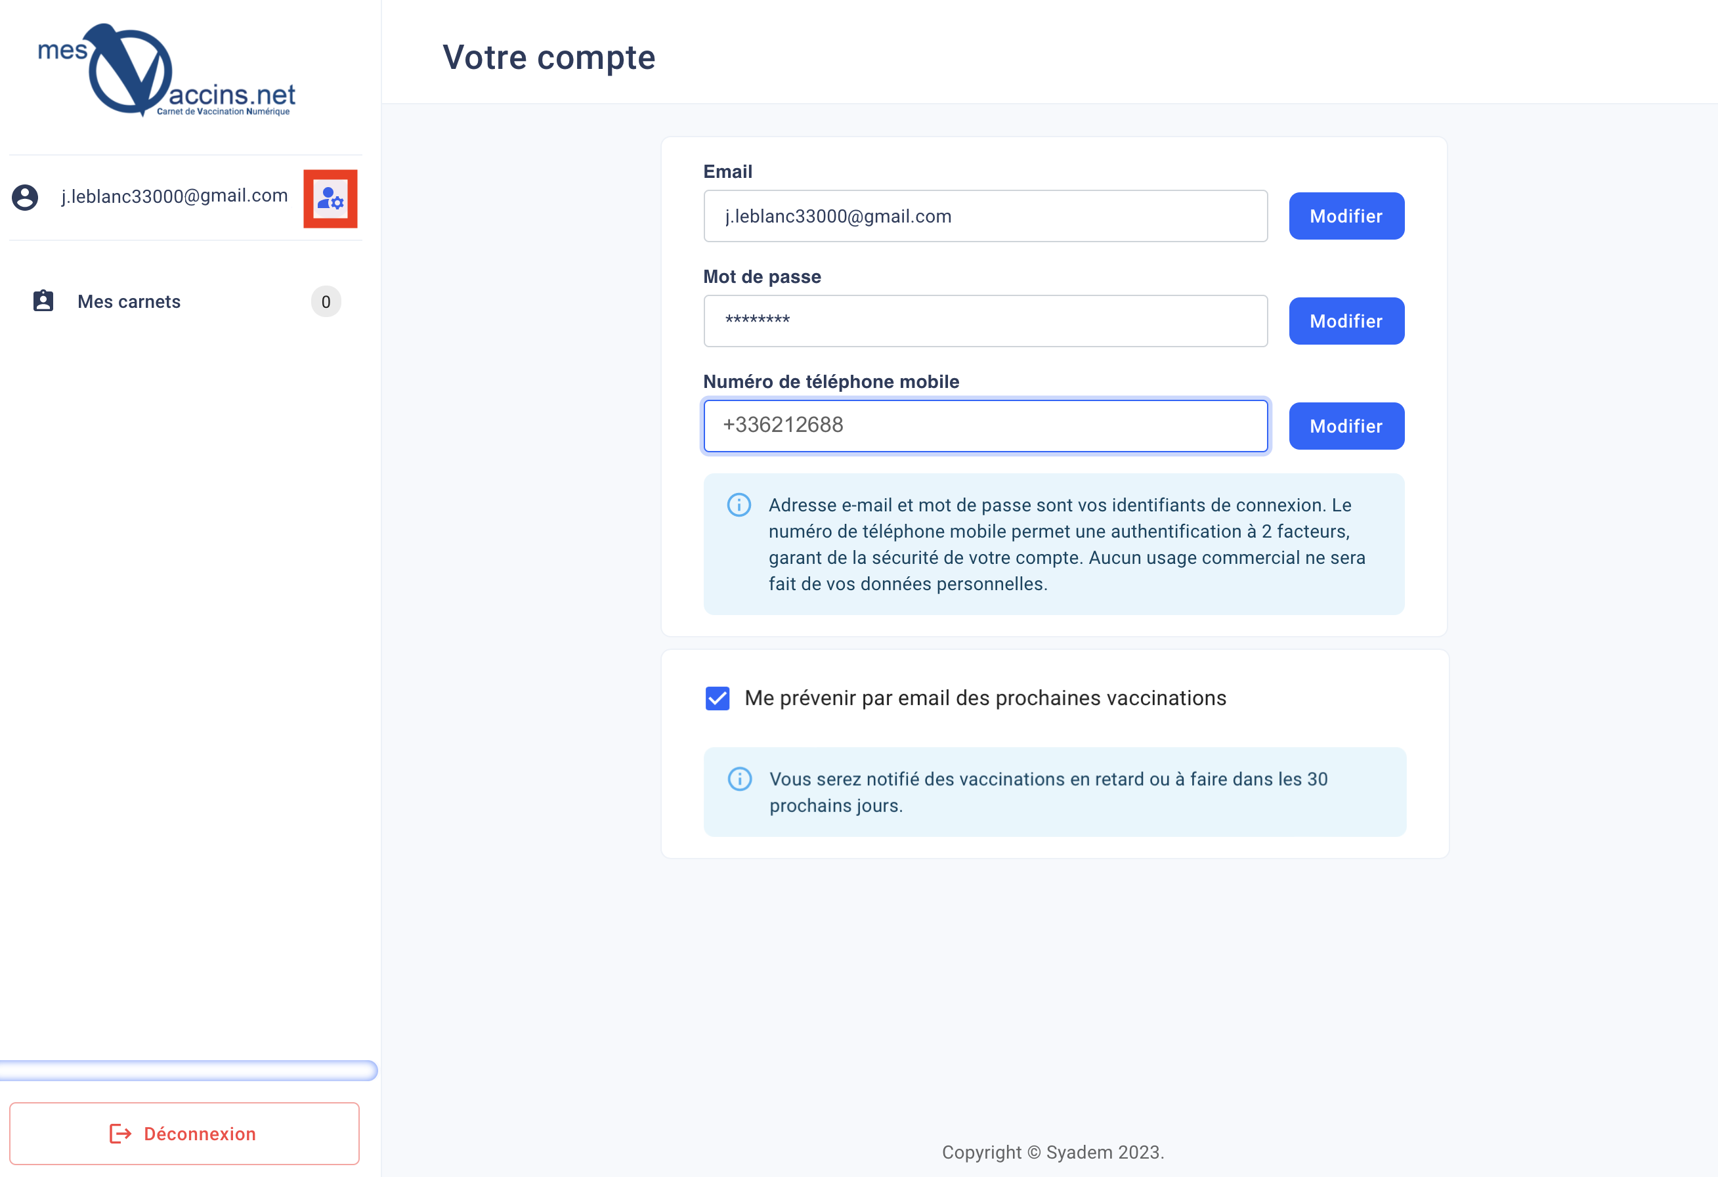Log out with the Déconnexion button
Image resolution: width=1718 pixels, height=1177 pixels.
point(184,1134)
